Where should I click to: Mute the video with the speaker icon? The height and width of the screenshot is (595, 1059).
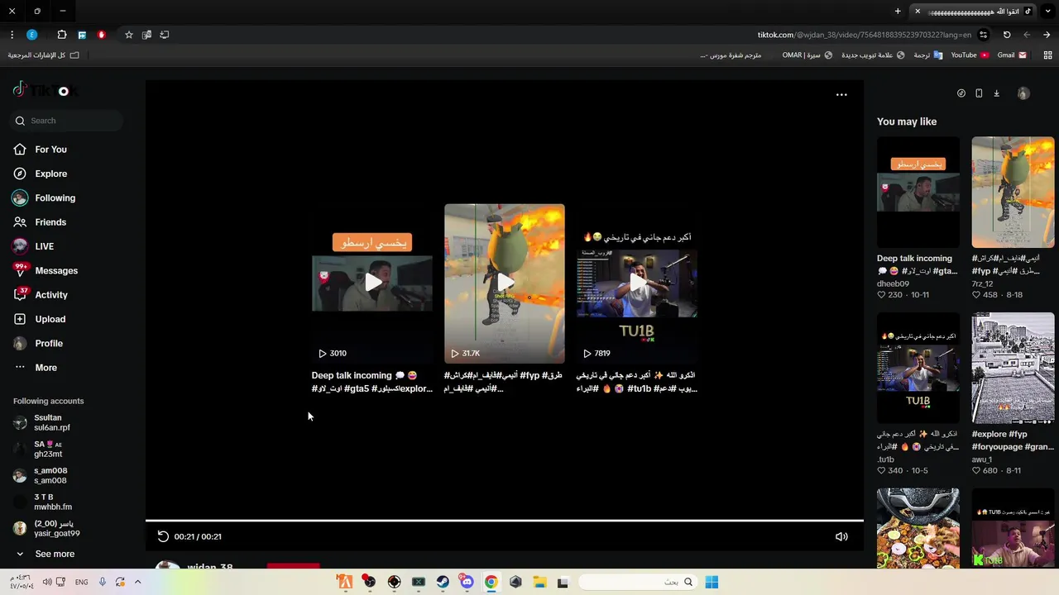[x=841, y=536]
